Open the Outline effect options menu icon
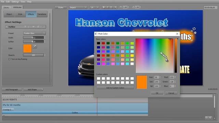 [43, 27]
